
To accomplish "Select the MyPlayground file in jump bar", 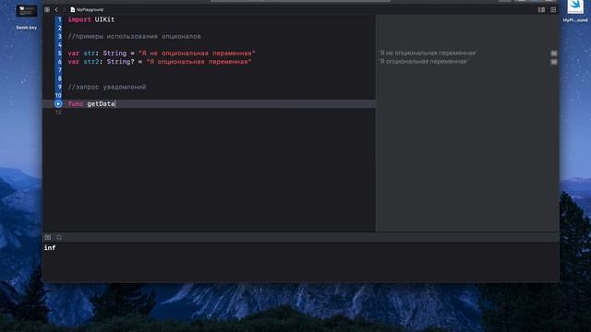I will (x=87, y=10).
